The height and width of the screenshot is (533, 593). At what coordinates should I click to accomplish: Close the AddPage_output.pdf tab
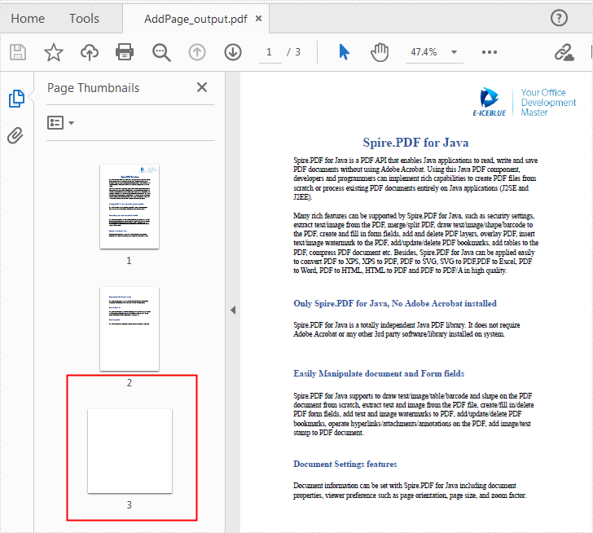point(259,18)
